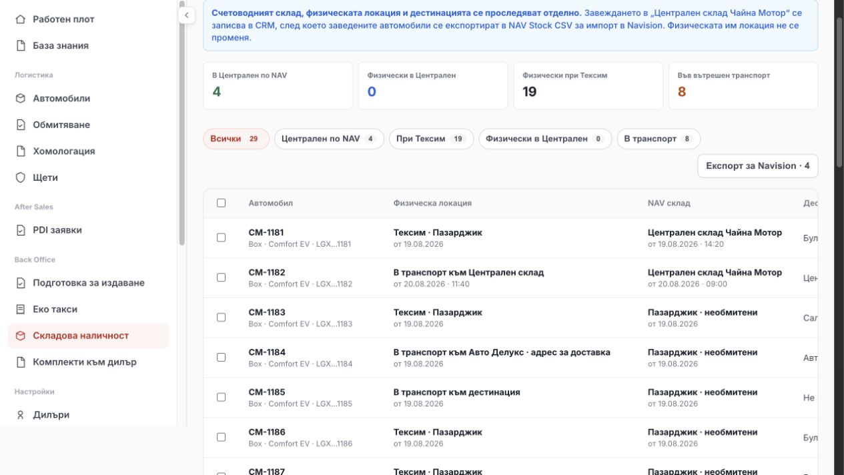The image size is (844, 475).
Task: Tick the checkbox next to CM-1186
Action: (x=222, y=438)
